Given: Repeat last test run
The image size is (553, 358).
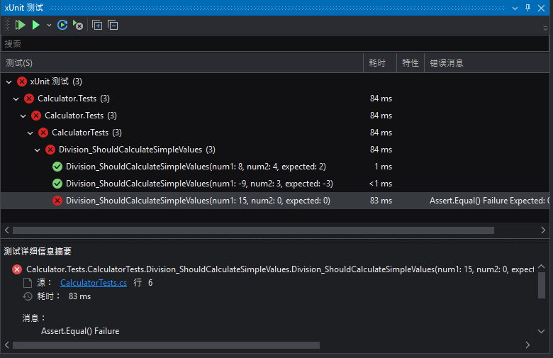Looking at the screenshot, I should coord(62,25).
